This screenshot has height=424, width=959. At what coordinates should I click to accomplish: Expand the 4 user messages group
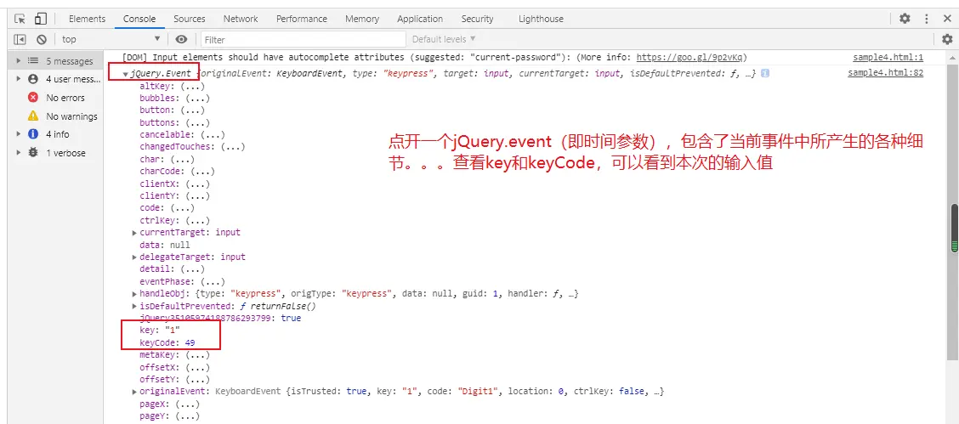pos(19,79)
